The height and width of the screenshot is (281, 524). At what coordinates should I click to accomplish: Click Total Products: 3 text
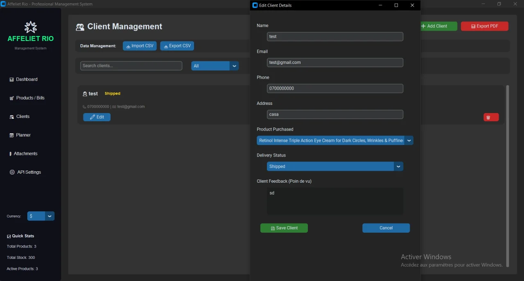(x=22, y=247)
